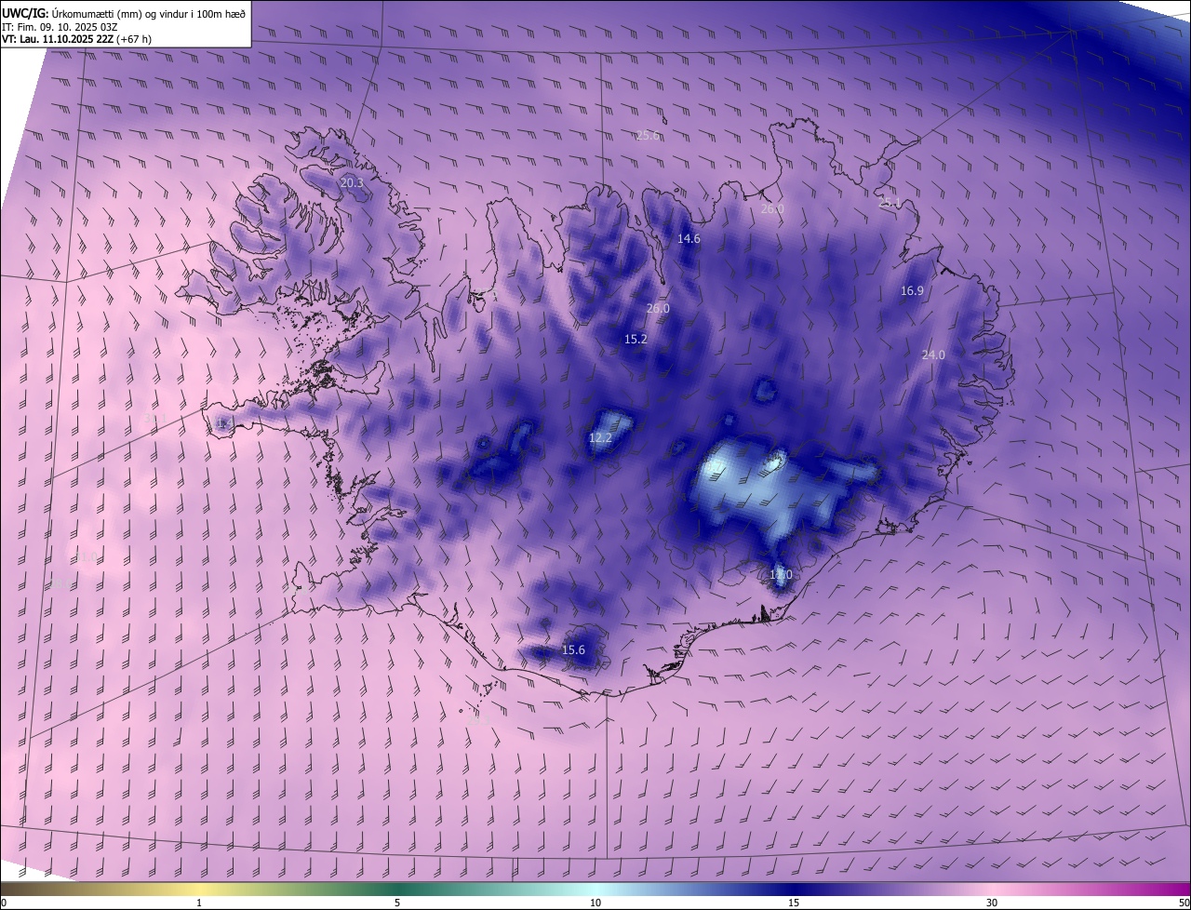Click the 15.6 value near the south coast
Image resolution: width=1191 pixels, height=910 pixels.
tap(574, 649)
